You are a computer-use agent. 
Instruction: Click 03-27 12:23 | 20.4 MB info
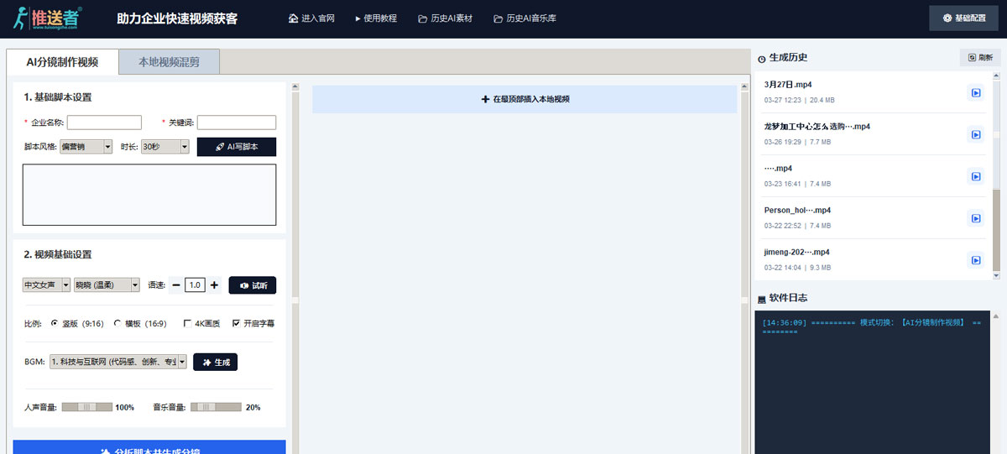coord(799,100)
